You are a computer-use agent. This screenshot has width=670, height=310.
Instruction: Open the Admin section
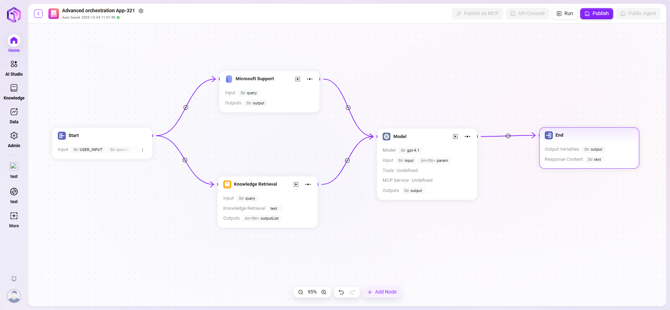click(14, 139)
